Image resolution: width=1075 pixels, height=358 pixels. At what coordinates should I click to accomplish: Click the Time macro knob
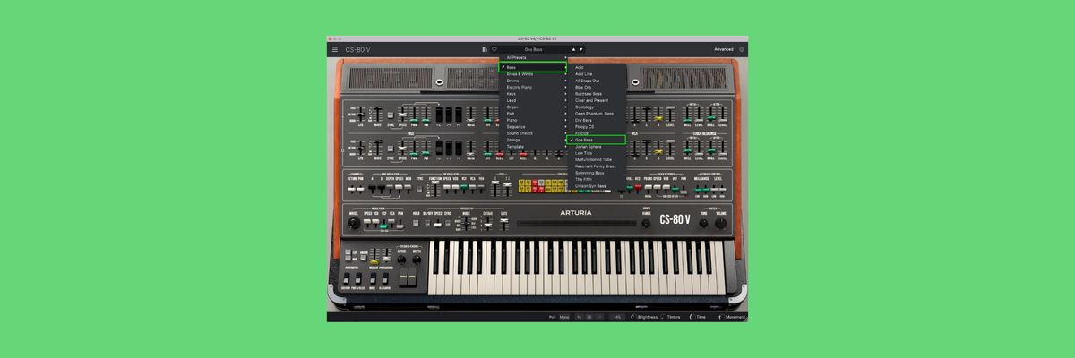click(x=691, y=317)
